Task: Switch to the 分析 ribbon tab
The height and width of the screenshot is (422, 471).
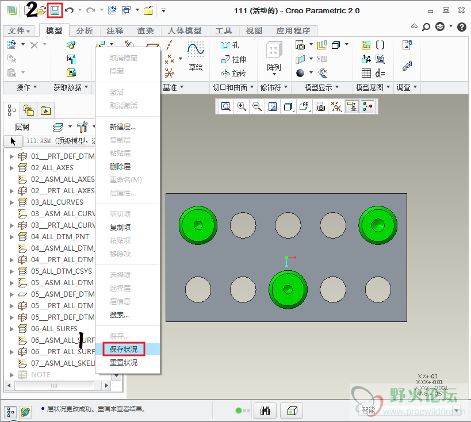Action: [x=85, y=30]
